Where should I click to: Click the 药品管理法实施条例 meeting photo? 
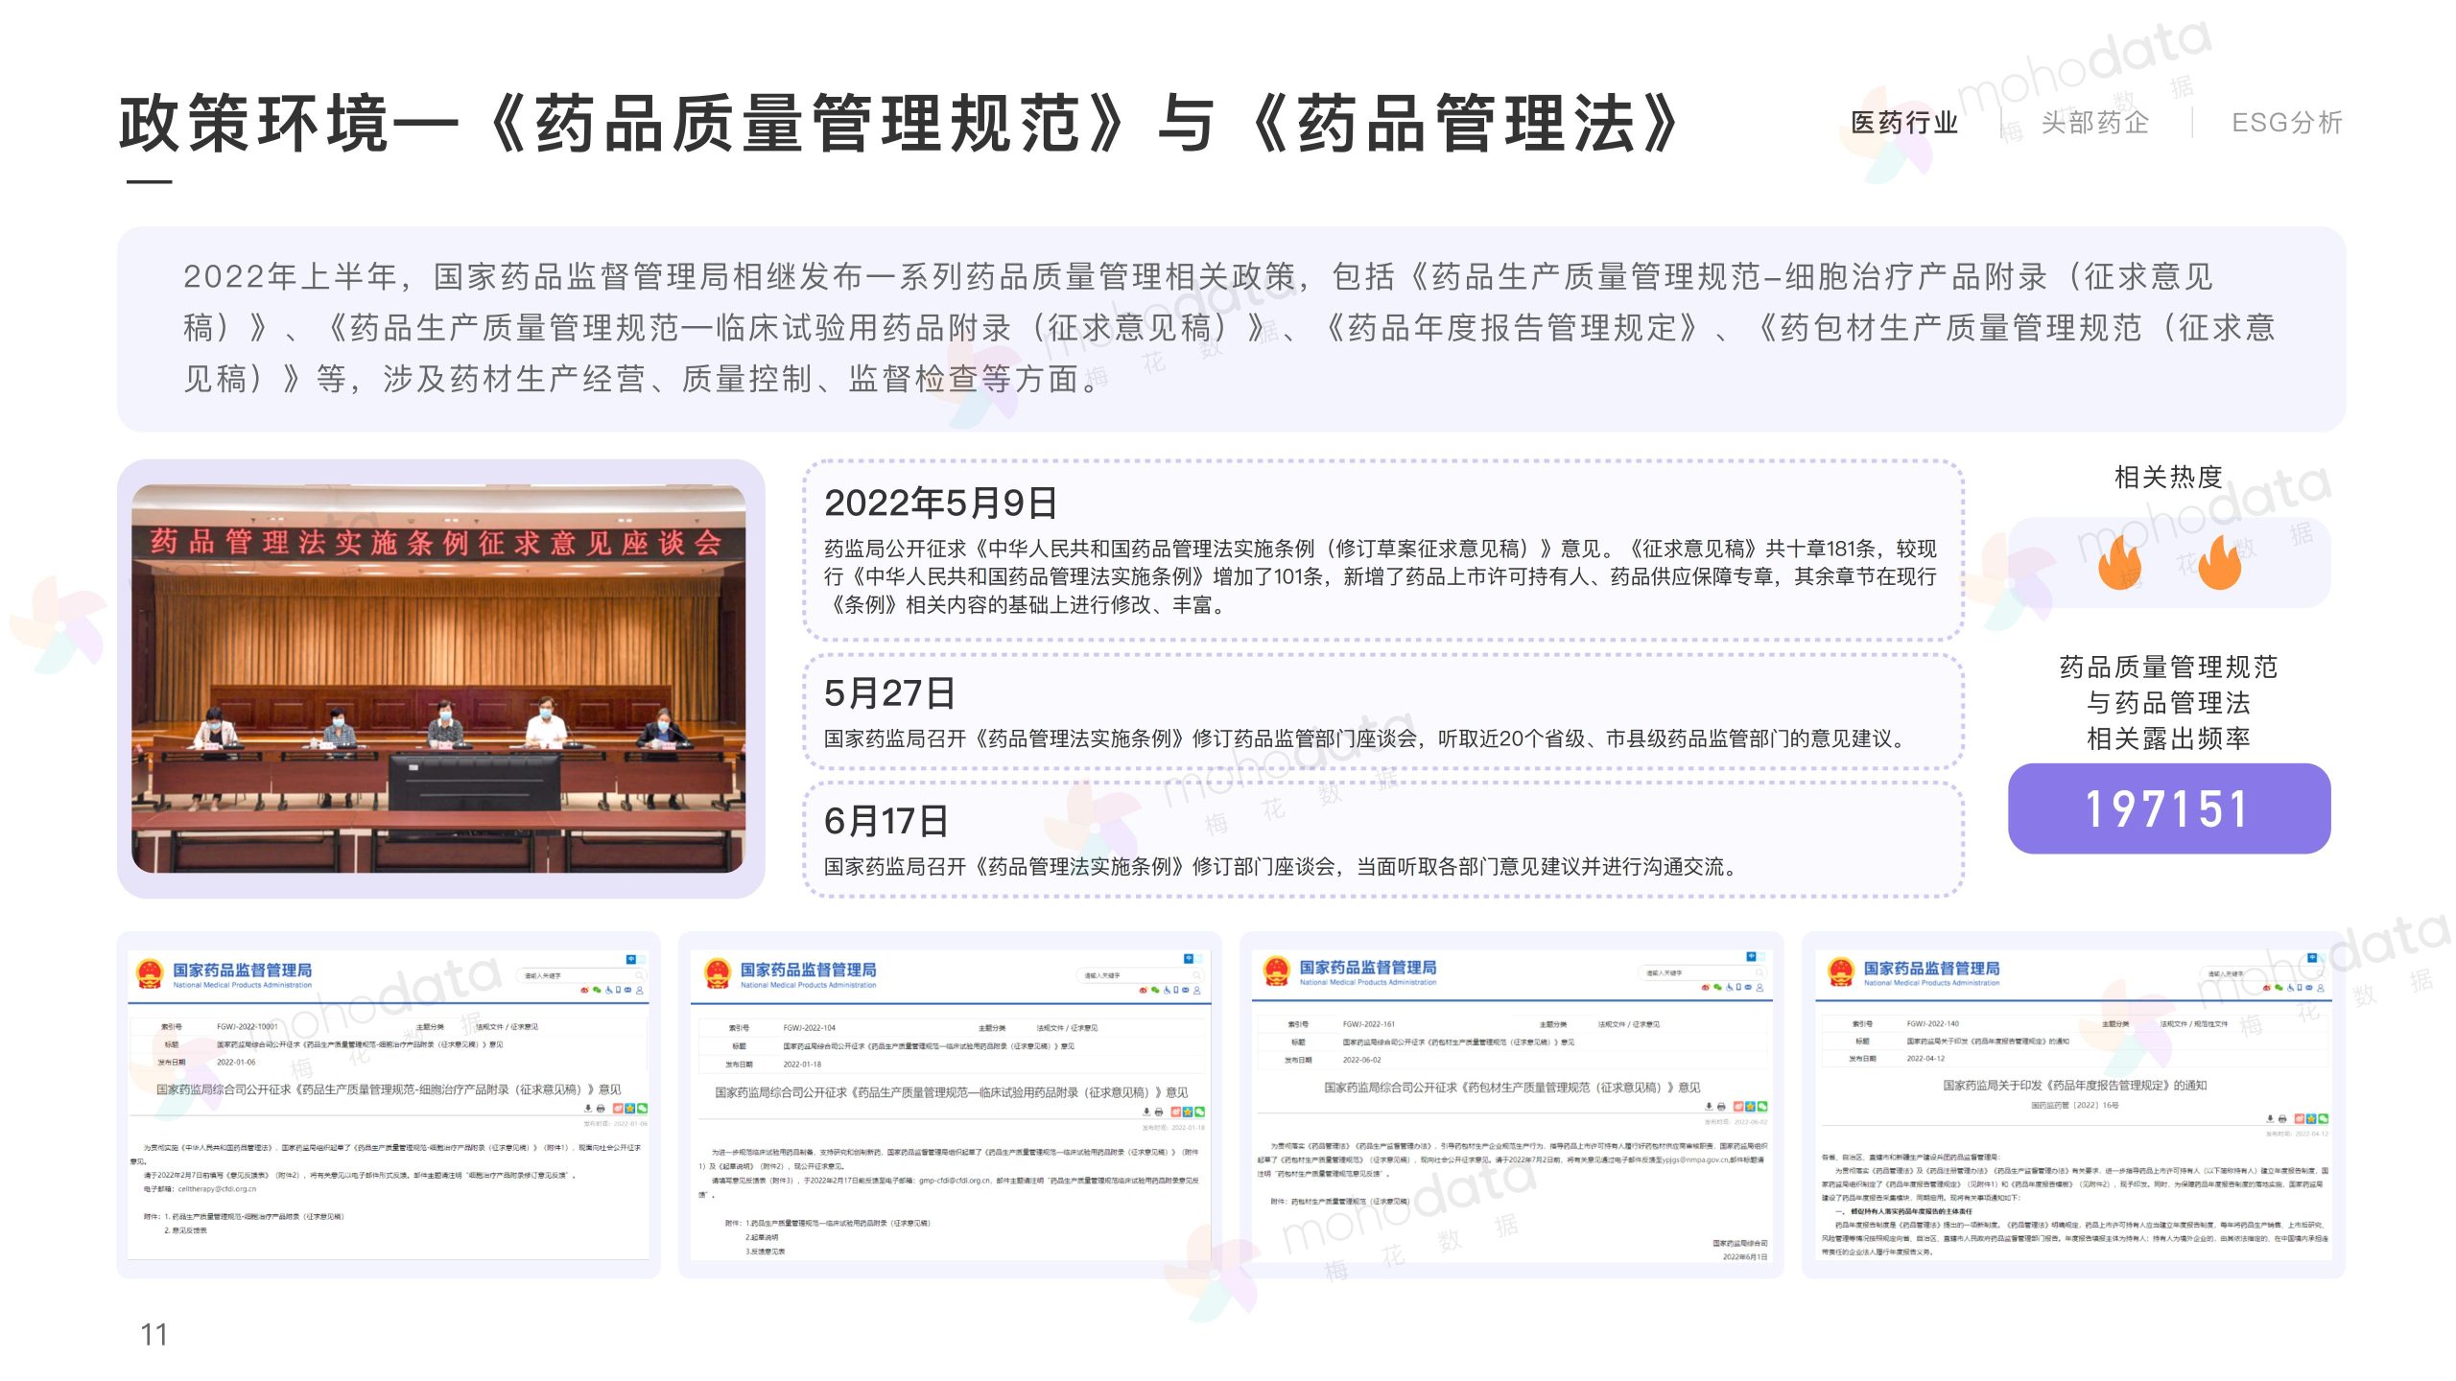point(439,679)
